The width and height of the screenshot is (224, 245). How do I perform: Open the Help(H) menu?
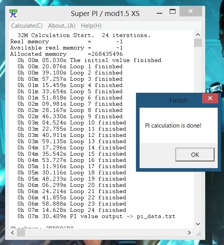(x=91, y=26)
